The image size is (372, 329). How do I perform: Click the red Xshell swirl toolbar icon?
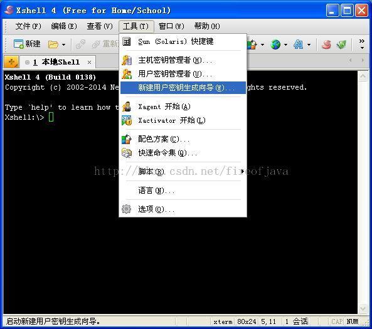pos(326,44)
